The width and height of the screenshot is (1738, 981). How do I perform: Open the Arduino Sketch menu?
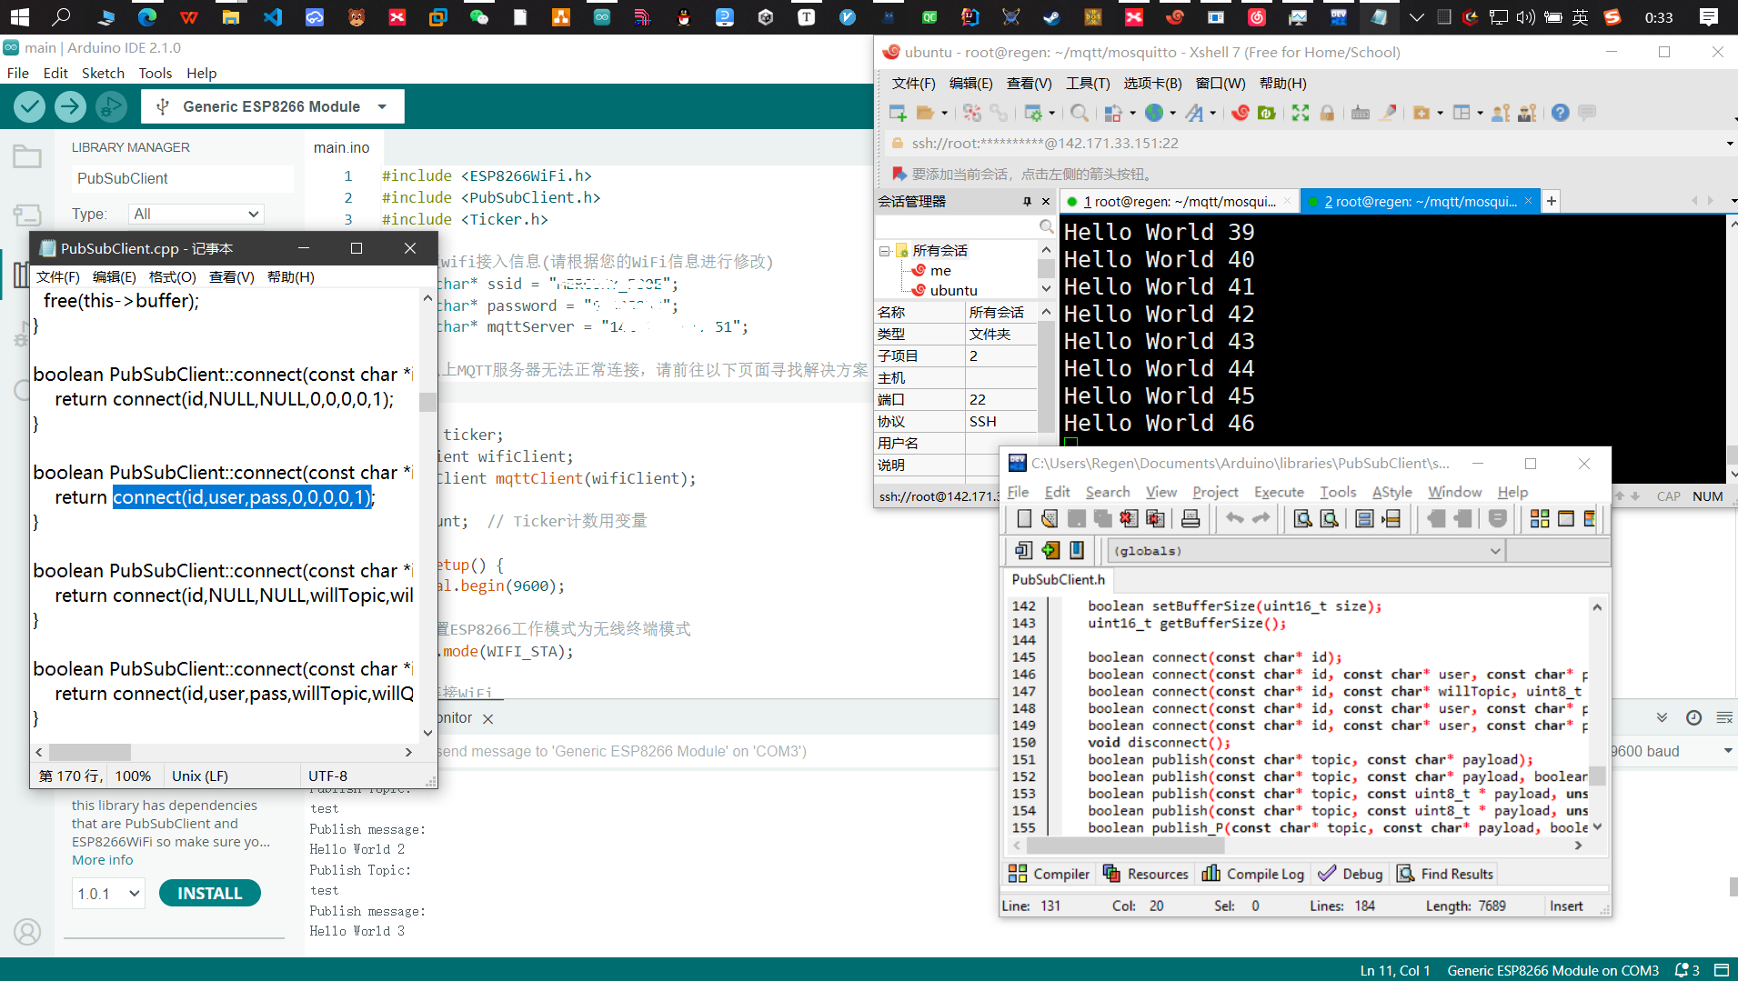[x=103, y=74]
